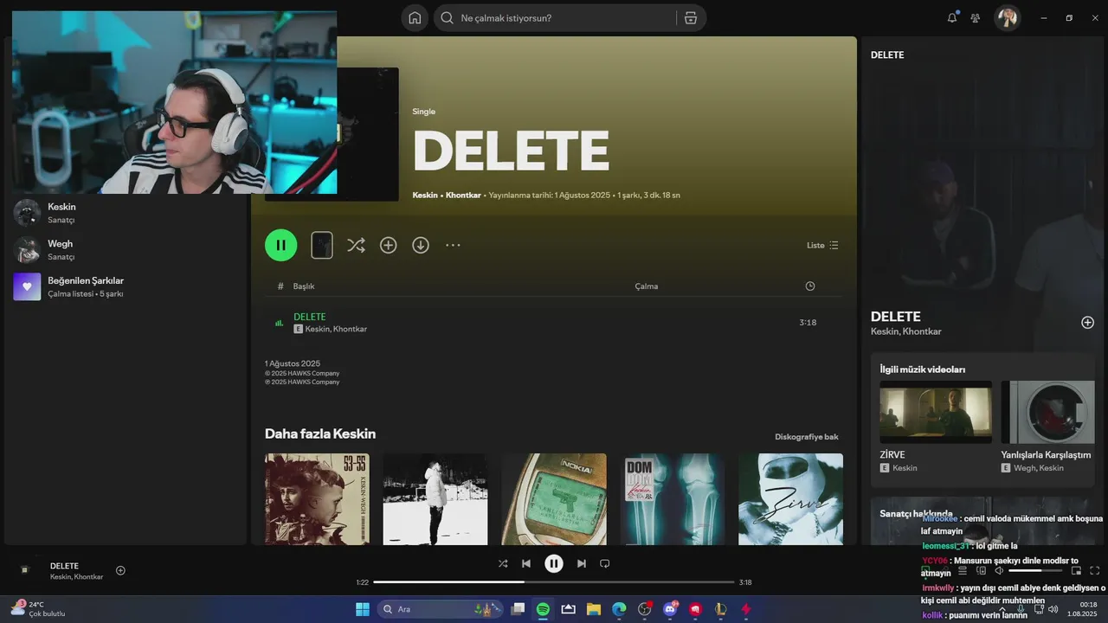Viewport: 1108px width, 623px height.
Task: Enable shuffle on the album page
Action: [x=356, y=245]
